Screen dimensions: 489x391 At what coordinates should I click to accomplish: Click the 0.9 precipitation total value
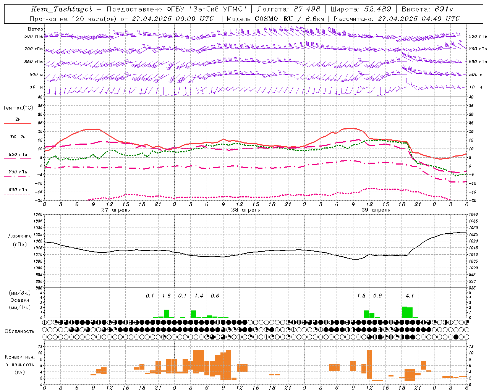377,296
